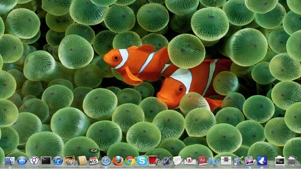This screenshot has width=301, height=169.
Task: Open Google Chrome in the Dock
Action: 130,161
